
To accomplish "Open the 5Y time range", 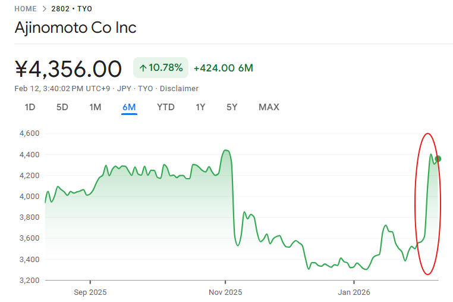I will [232, 107].
